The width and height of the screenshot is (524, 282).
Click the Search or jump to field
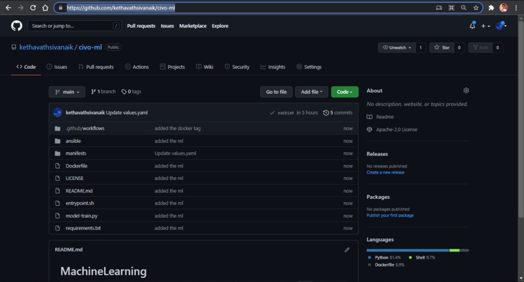pyautogui.click(x=74, y=26)
